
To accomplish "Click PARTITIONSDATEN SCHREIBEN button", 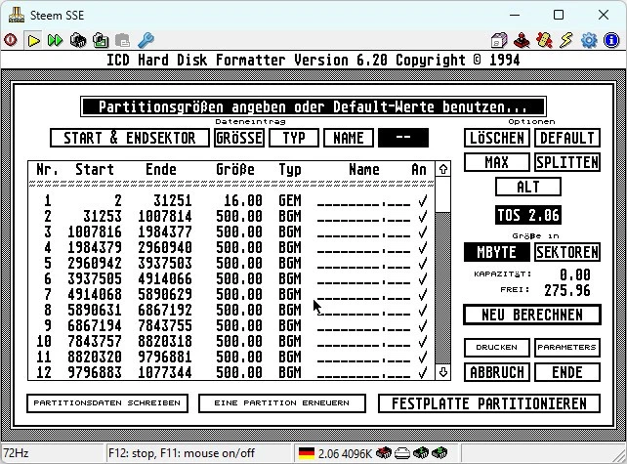I will click(x=107, y=403).
